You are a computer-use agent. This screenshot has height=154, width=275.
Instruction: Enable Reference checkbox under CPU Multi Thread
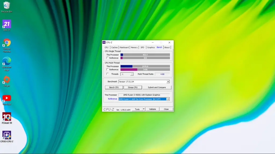[107, 70]
